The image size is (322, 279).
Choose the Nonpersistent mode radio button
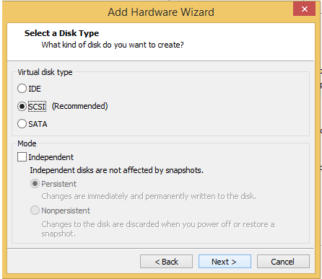coord(35,211)
